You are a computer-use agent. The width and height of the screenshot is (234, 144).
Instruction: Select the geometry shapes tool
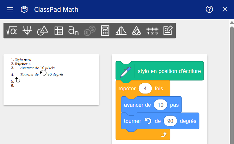43,31
